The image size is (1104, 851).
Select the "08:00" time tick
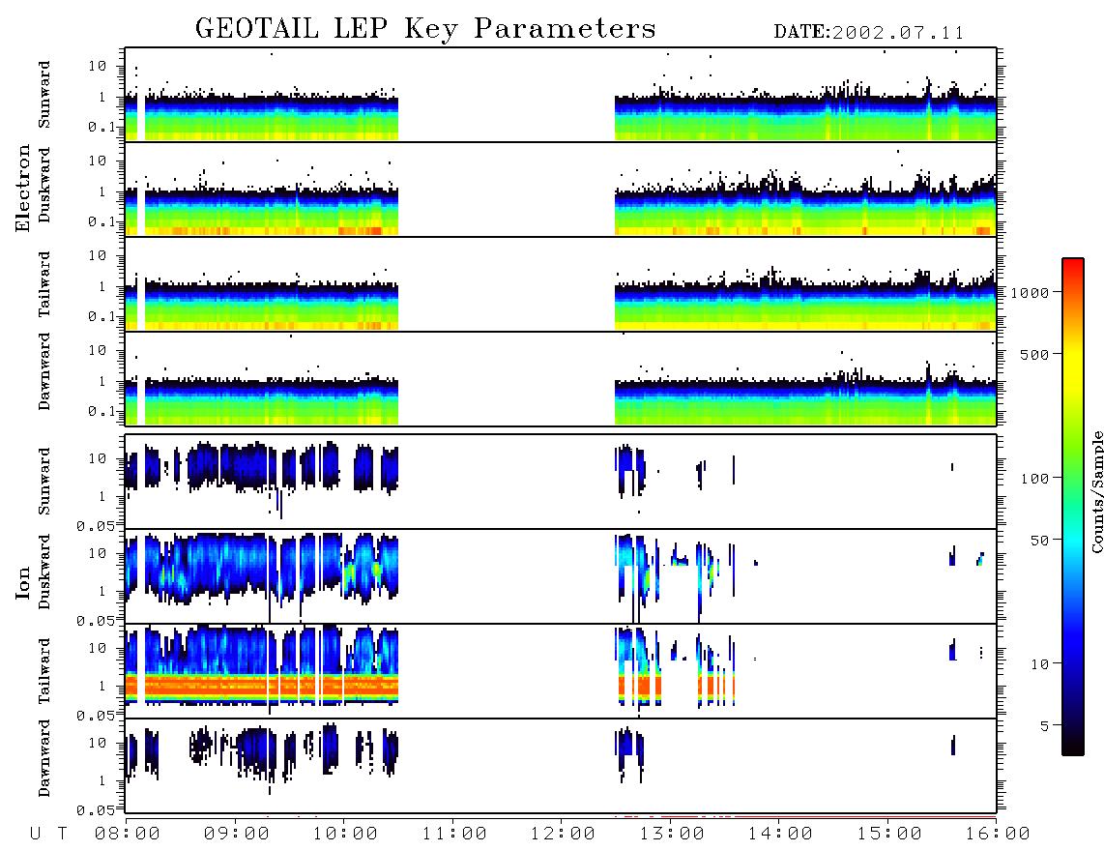tap(128, 835)
